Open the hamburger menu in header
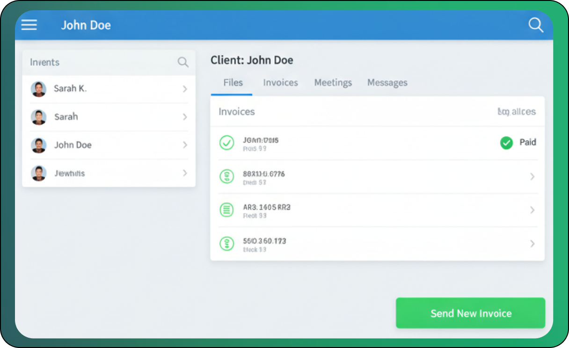The image size is (569, 348). (29, 25)
